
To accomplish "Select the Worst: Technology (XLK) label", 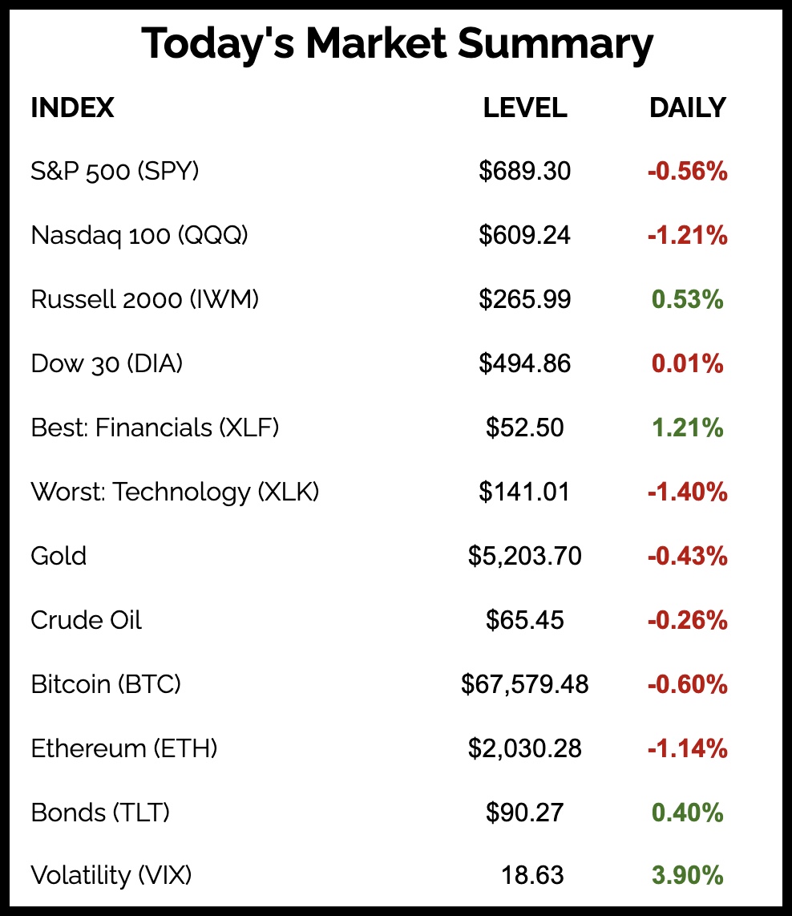I will (175, 492).
